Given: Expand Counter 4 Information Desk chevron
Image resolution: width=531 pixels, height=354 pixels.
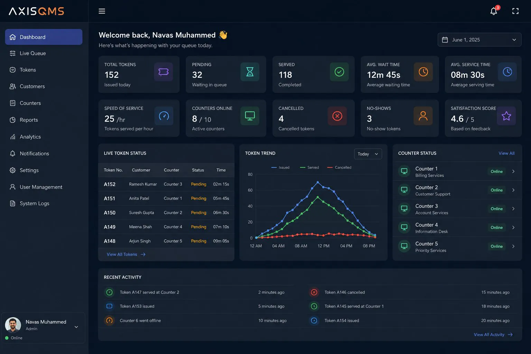Looking at the screenshot, I should point(513,227).
